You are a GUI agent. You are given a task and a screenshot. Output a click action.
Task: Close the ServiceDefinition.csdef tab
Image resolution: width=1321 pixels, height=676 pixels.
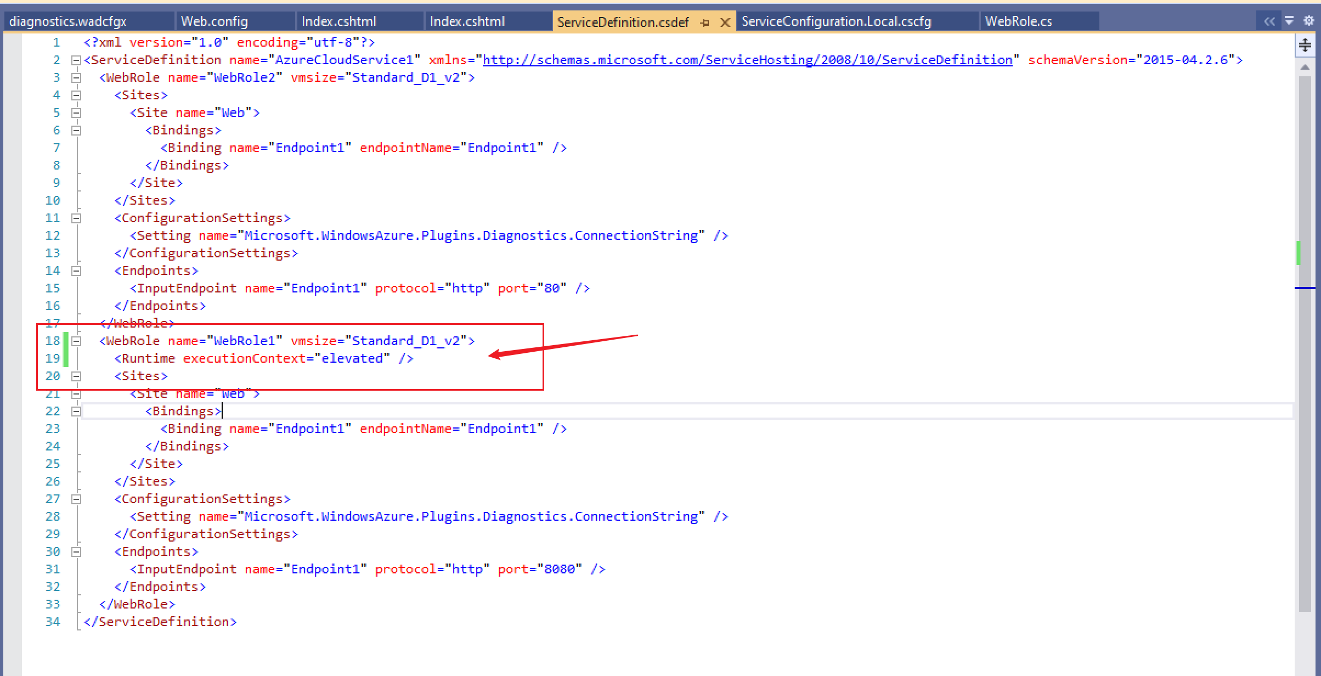[x=725, y=22]
